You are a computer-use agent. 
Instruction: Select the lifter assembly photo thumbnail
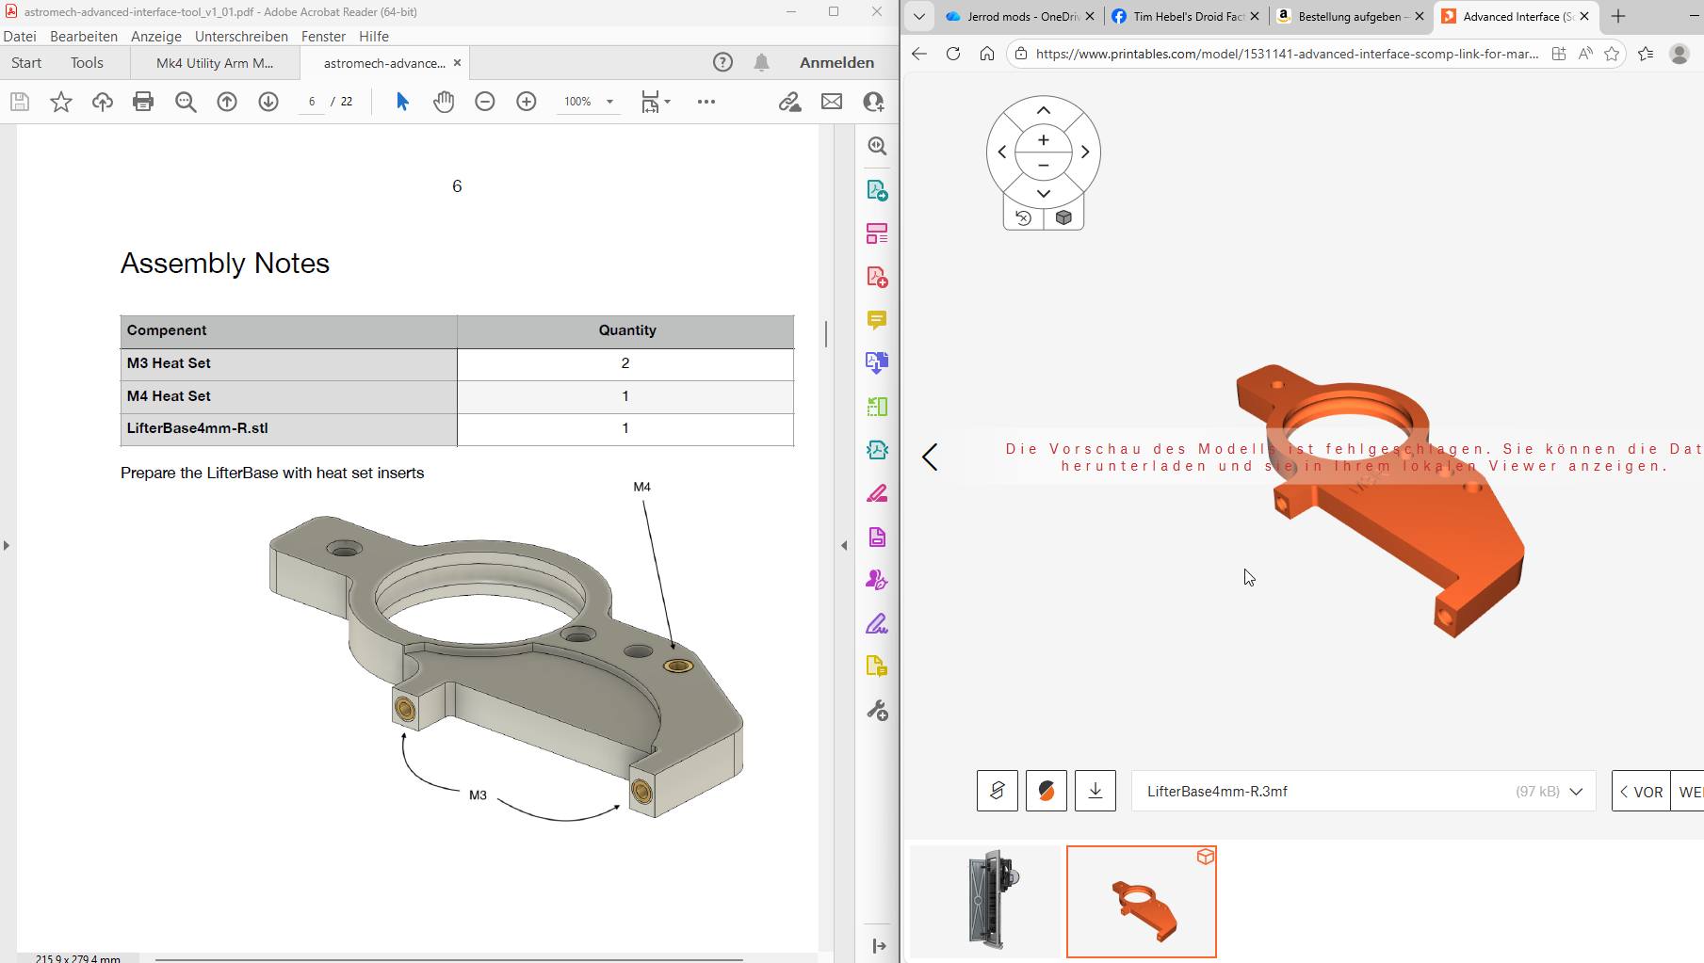point(985,902)
